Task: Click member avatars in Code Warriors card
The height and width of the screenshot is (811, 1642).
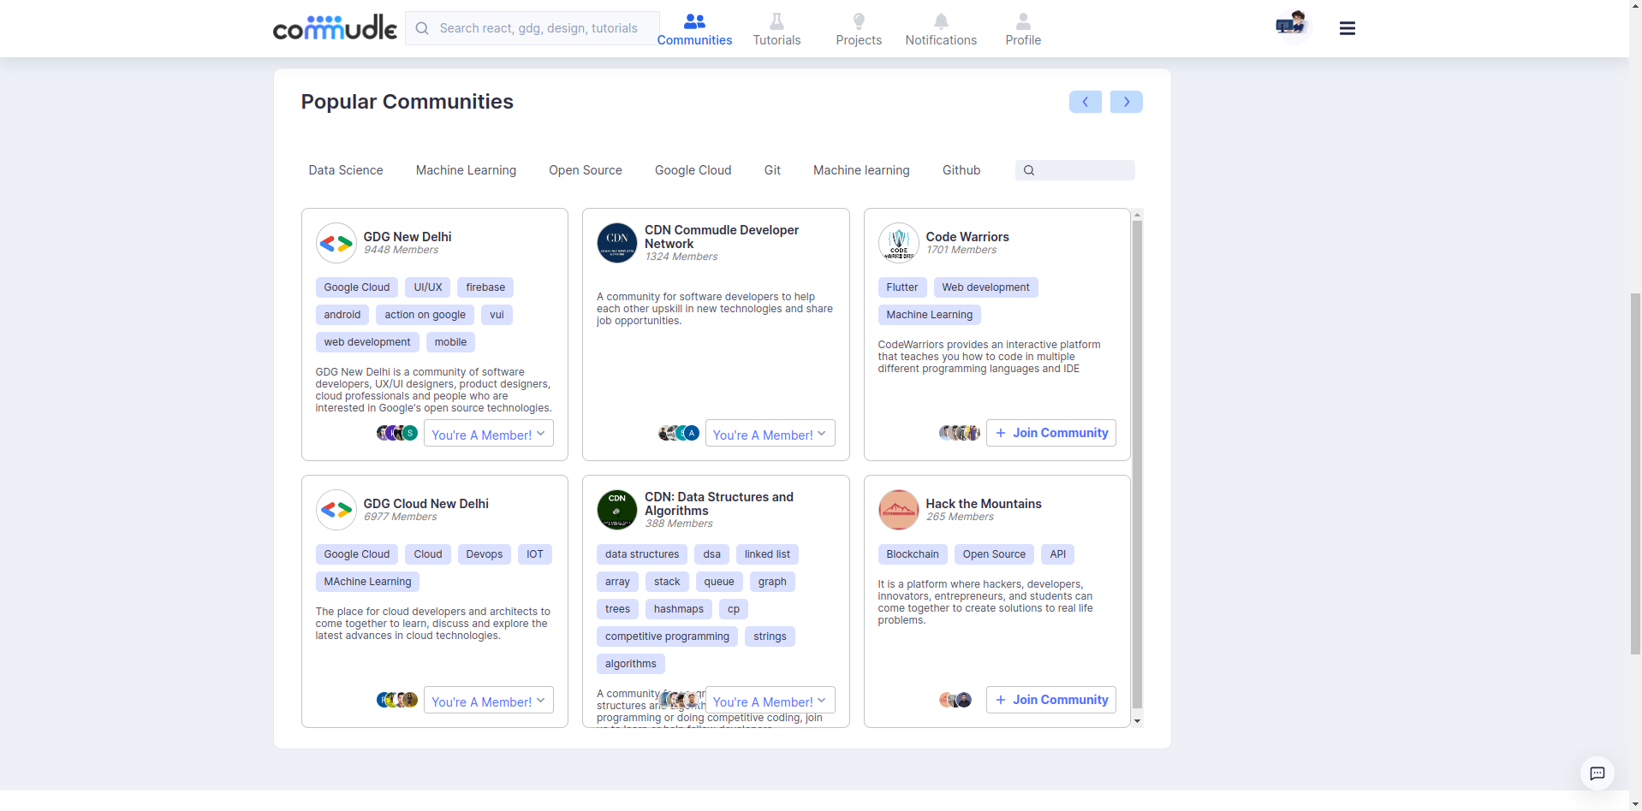Action: click(960, 433)
